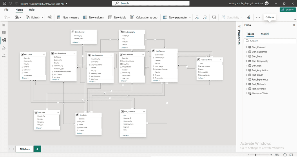Click Calculation group button
297x157 pixels.
click(144, 17)
